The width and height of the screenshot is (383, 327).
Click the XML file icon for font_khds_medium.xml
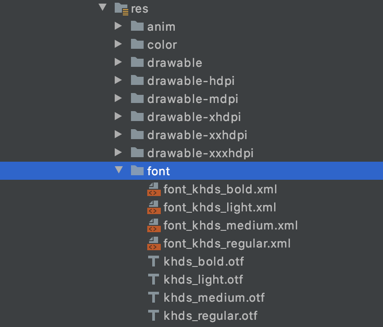coord(154,225)
